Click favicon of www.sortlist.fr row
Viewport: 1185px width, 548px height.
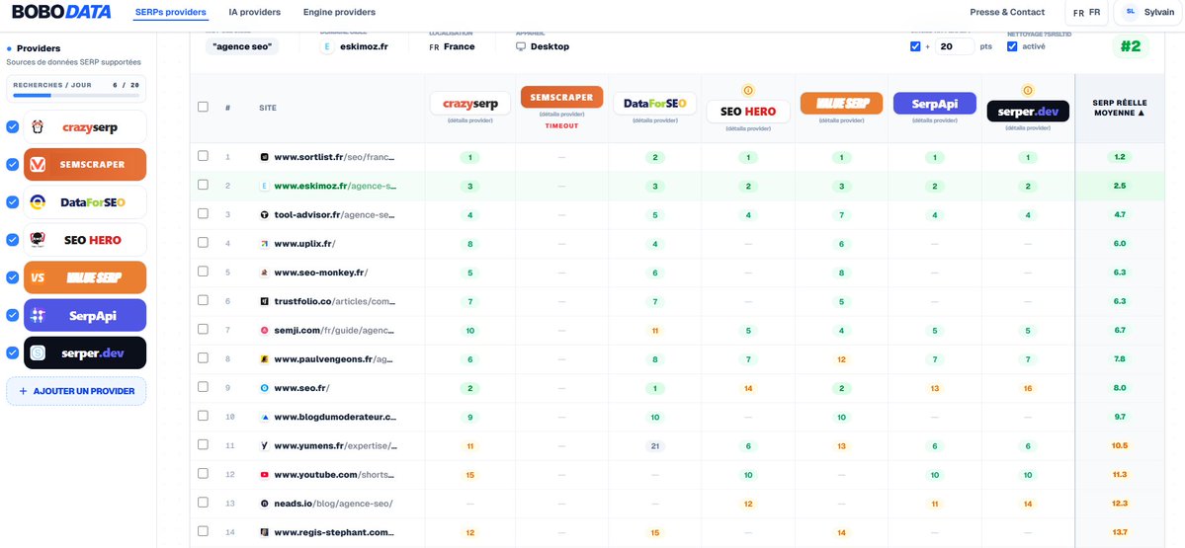pos(265,157)
